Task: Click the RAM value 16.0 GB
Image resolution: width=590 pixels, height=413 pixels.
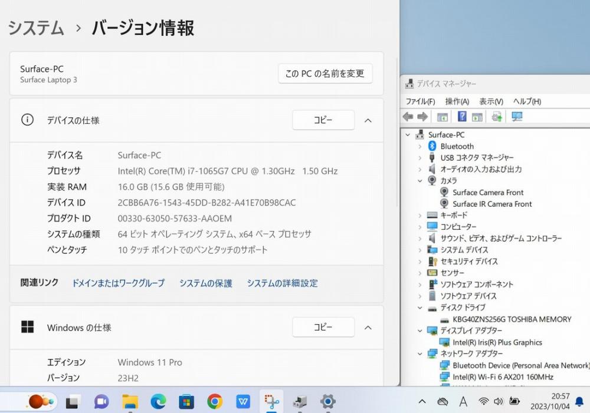Action: [171, 187]
